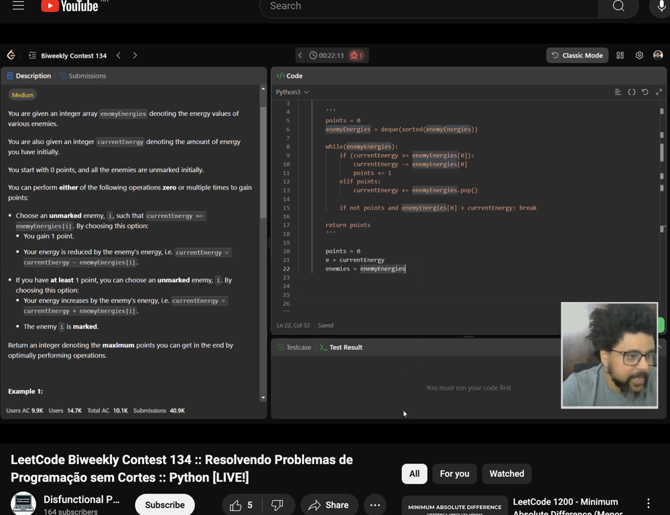Open the Python3 language dropdown
670x515 pixels.
[292, 92]
